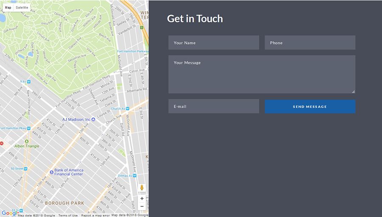Click the Fort Hamilton Pkwy subway icon
This screenshot has width=382, height=217.
[29, 128]
